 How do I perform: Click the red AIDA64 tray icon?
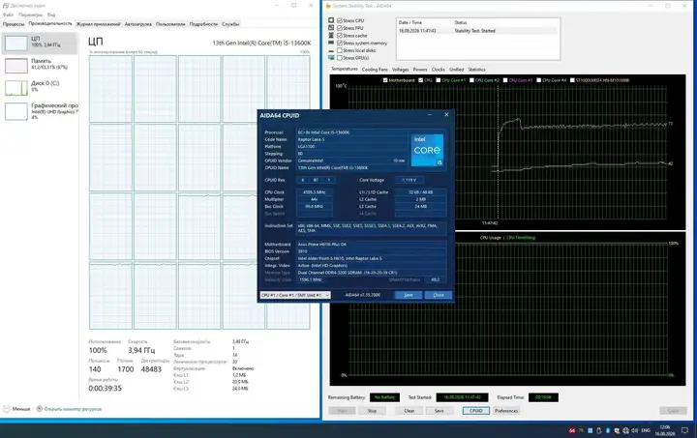572,430
